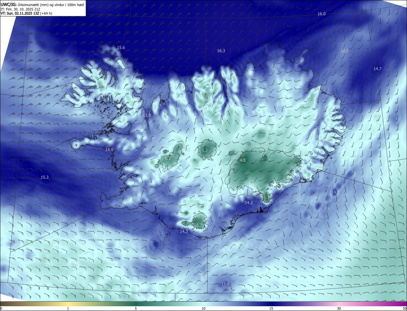Click the 14.3 value off the south coast
Image resolution: width=407 pixels, height=311 pixels.
(184, 231)
